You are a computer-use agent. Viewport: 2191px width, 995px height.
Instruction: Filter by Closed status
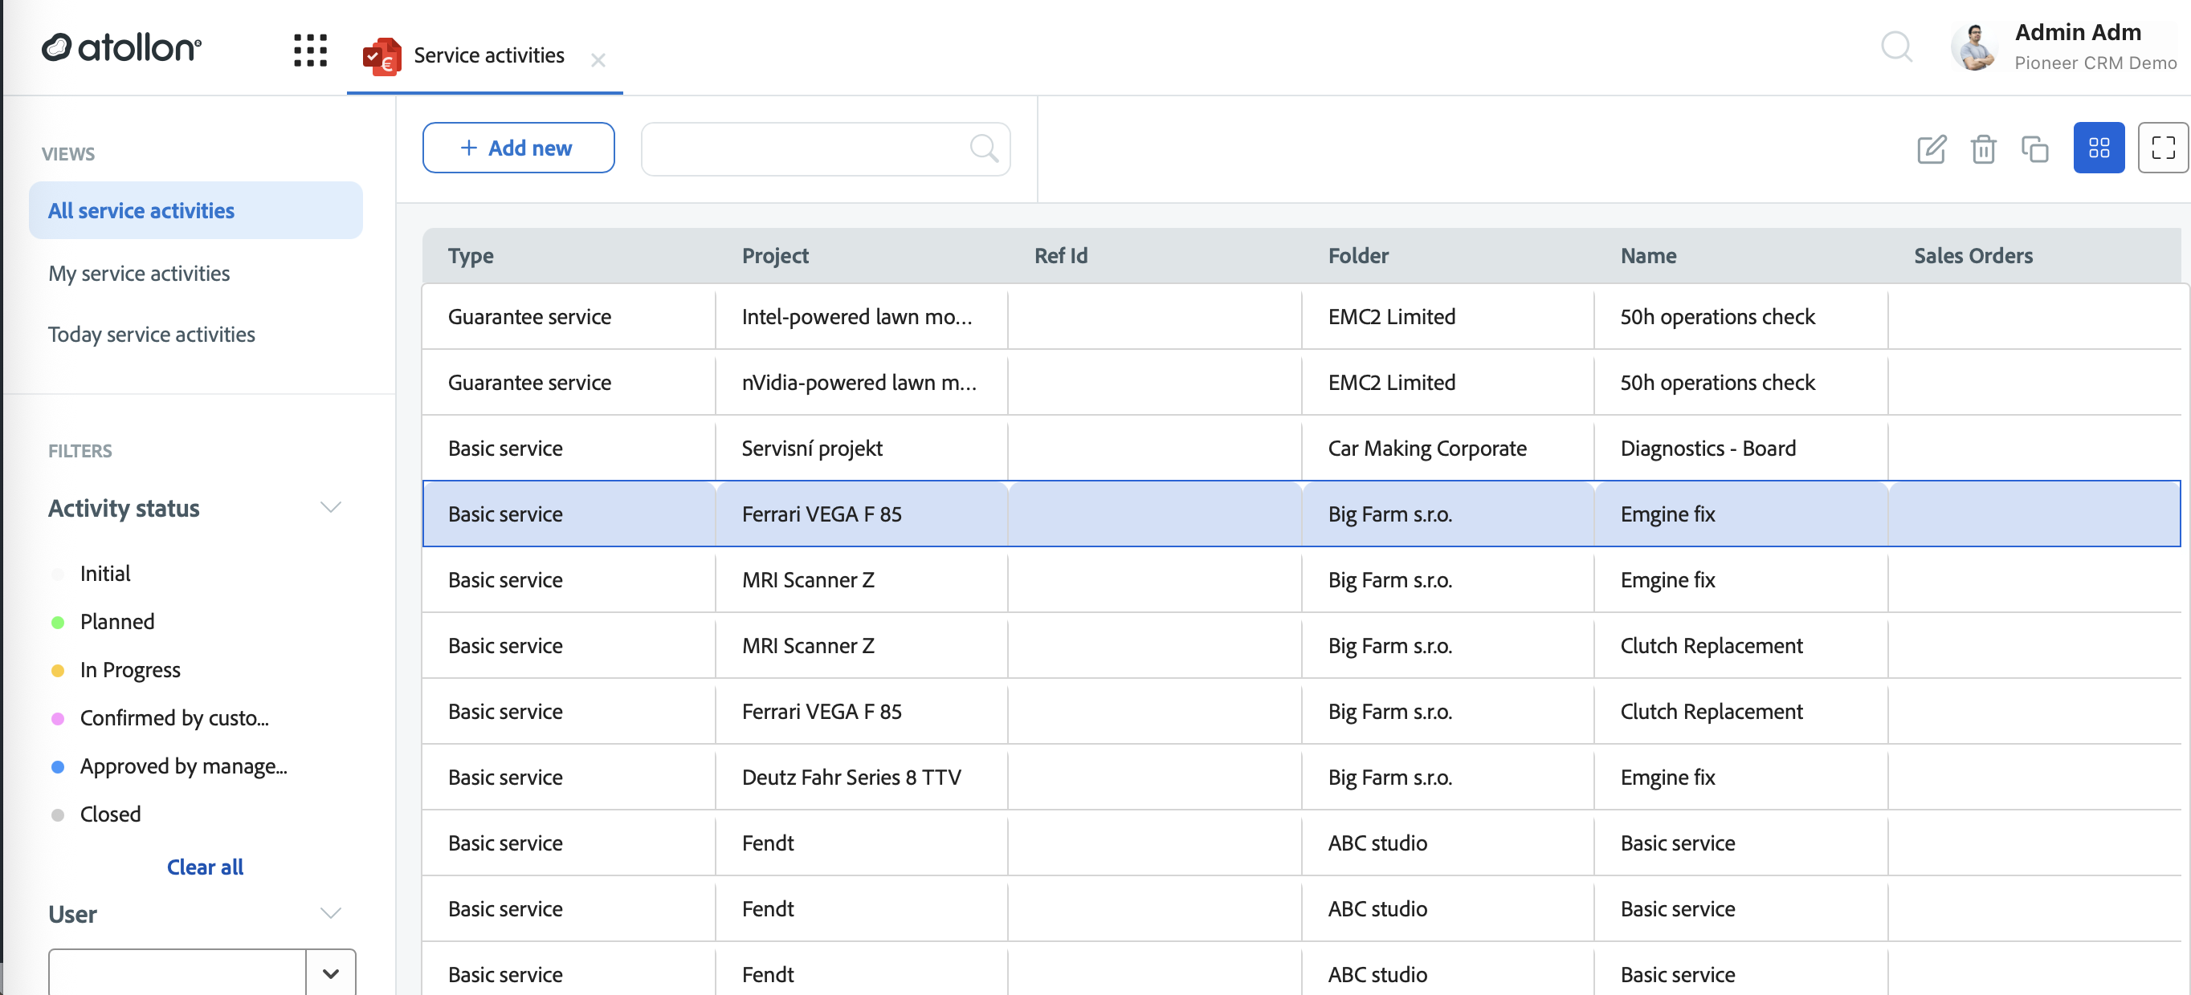(x=110, y=814)
